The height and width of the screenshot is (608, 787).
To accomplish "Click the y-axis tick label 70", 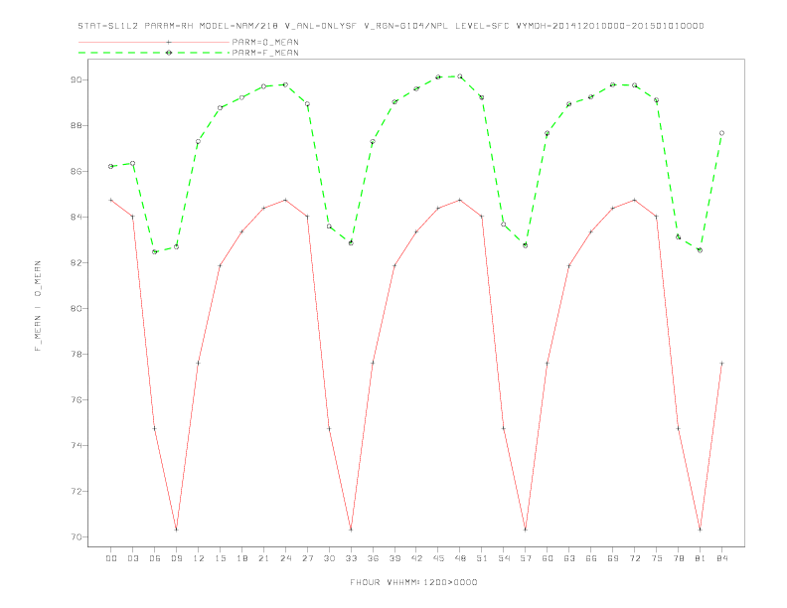I will tap(77, 536).
